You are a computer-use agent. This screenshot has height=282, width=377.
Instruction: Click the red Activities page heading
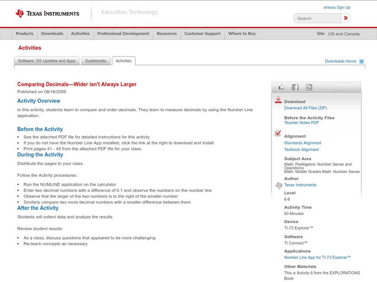coord(30,48)
